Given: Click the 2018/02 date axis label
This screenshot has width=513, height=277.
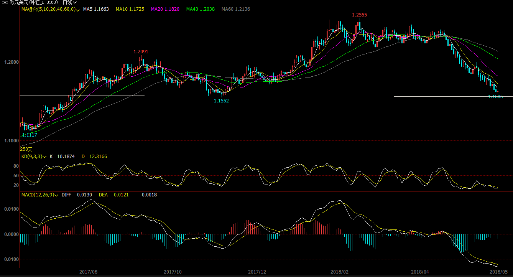Looking at the screenshot, I should 340,272.
